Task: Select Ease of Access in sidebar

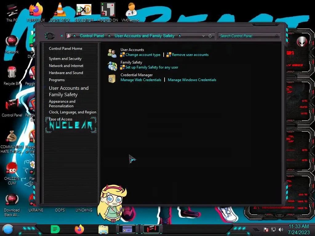Action: 61,119
